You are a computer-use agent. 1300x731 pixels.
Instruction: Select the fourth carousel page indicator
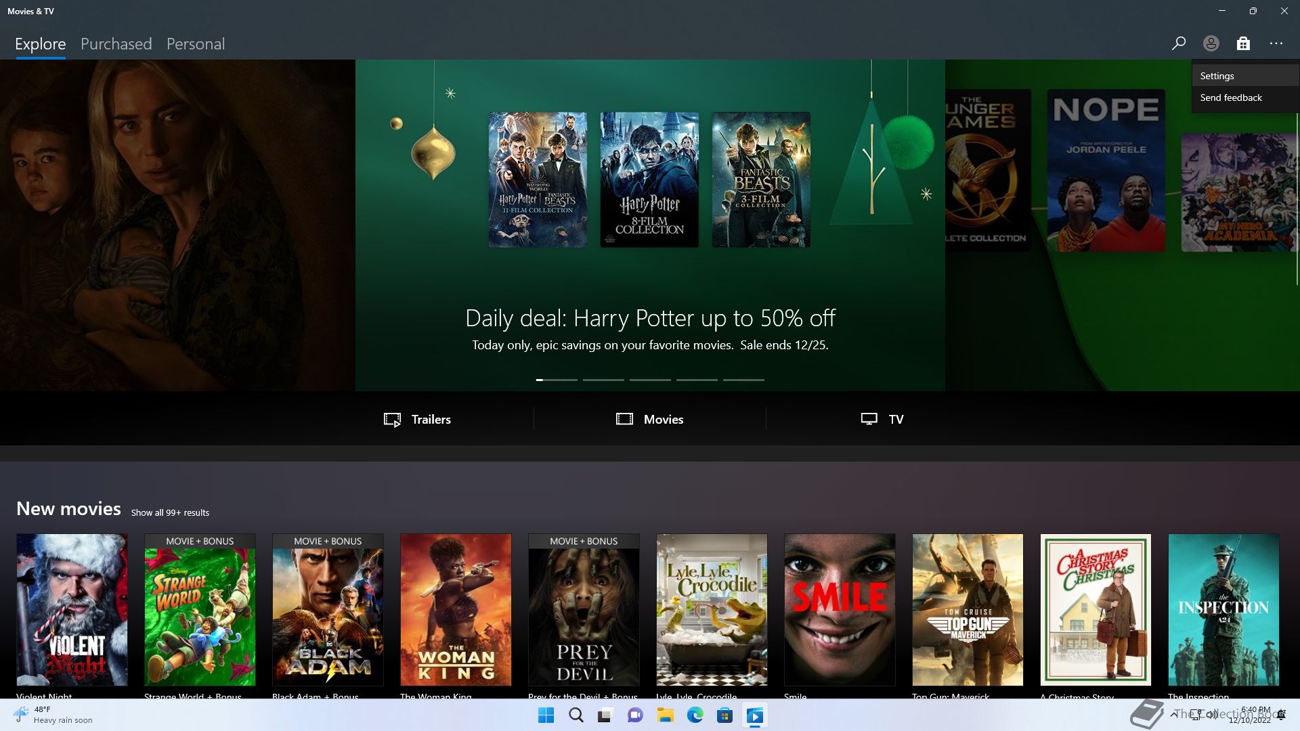click(697, 380)
